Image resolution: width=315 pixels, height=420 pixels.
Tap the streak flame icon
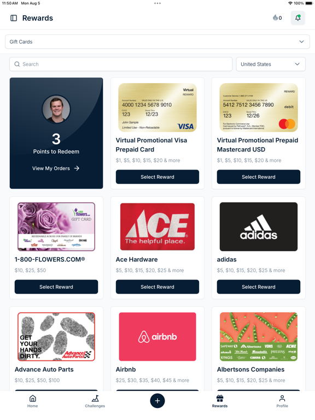(275, 17)
